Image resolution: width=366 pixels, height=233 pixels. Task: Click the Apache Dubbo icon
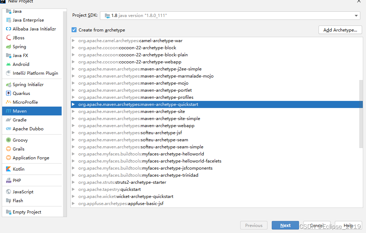[9, 129]
